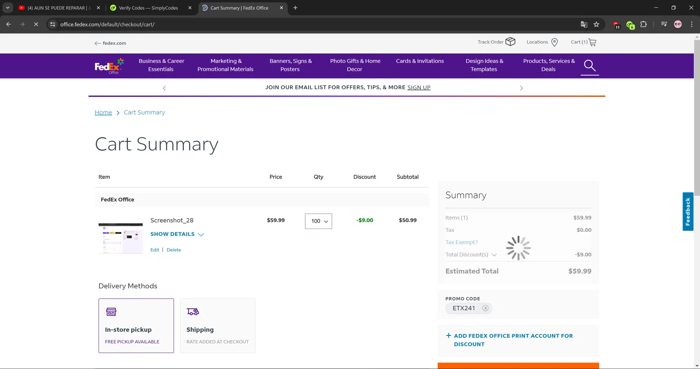Close the Verify Codes SimplyCodes tab

coord(189,8)
